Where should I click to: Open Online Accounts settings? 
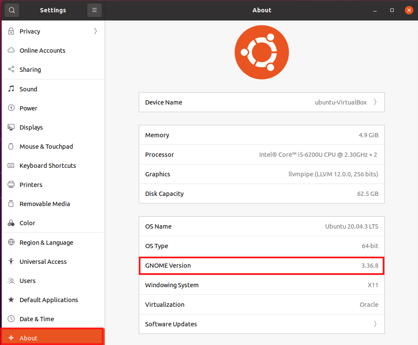[53, 50]
